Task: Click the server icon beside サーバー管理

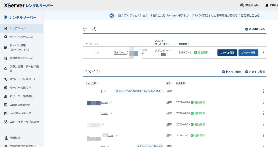Action: (6, 47)
